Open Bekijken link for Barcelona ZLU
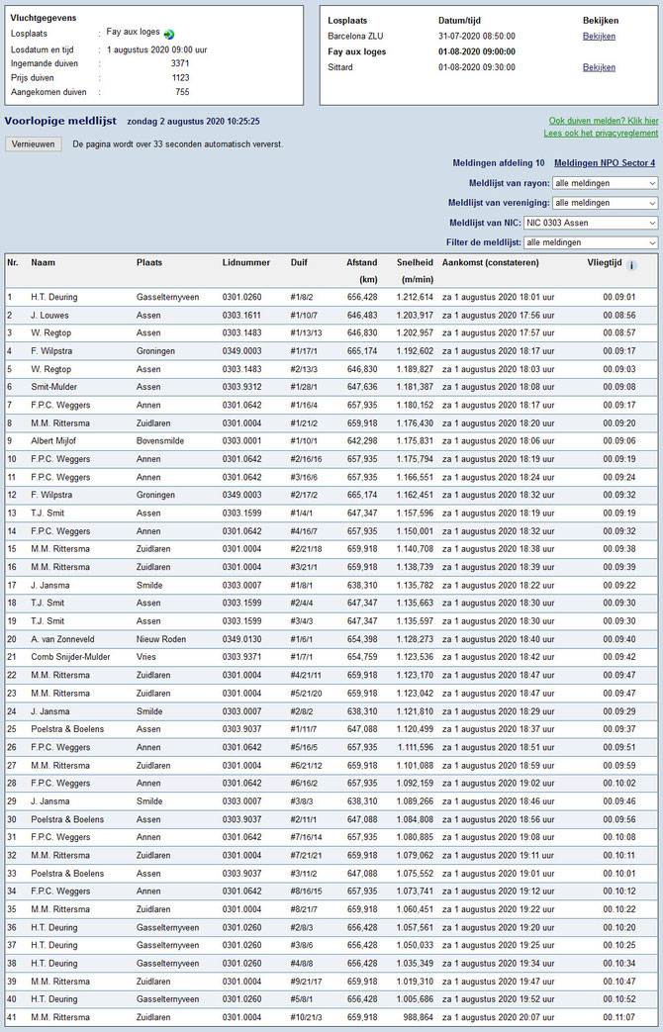 click(x=599, y=37)
